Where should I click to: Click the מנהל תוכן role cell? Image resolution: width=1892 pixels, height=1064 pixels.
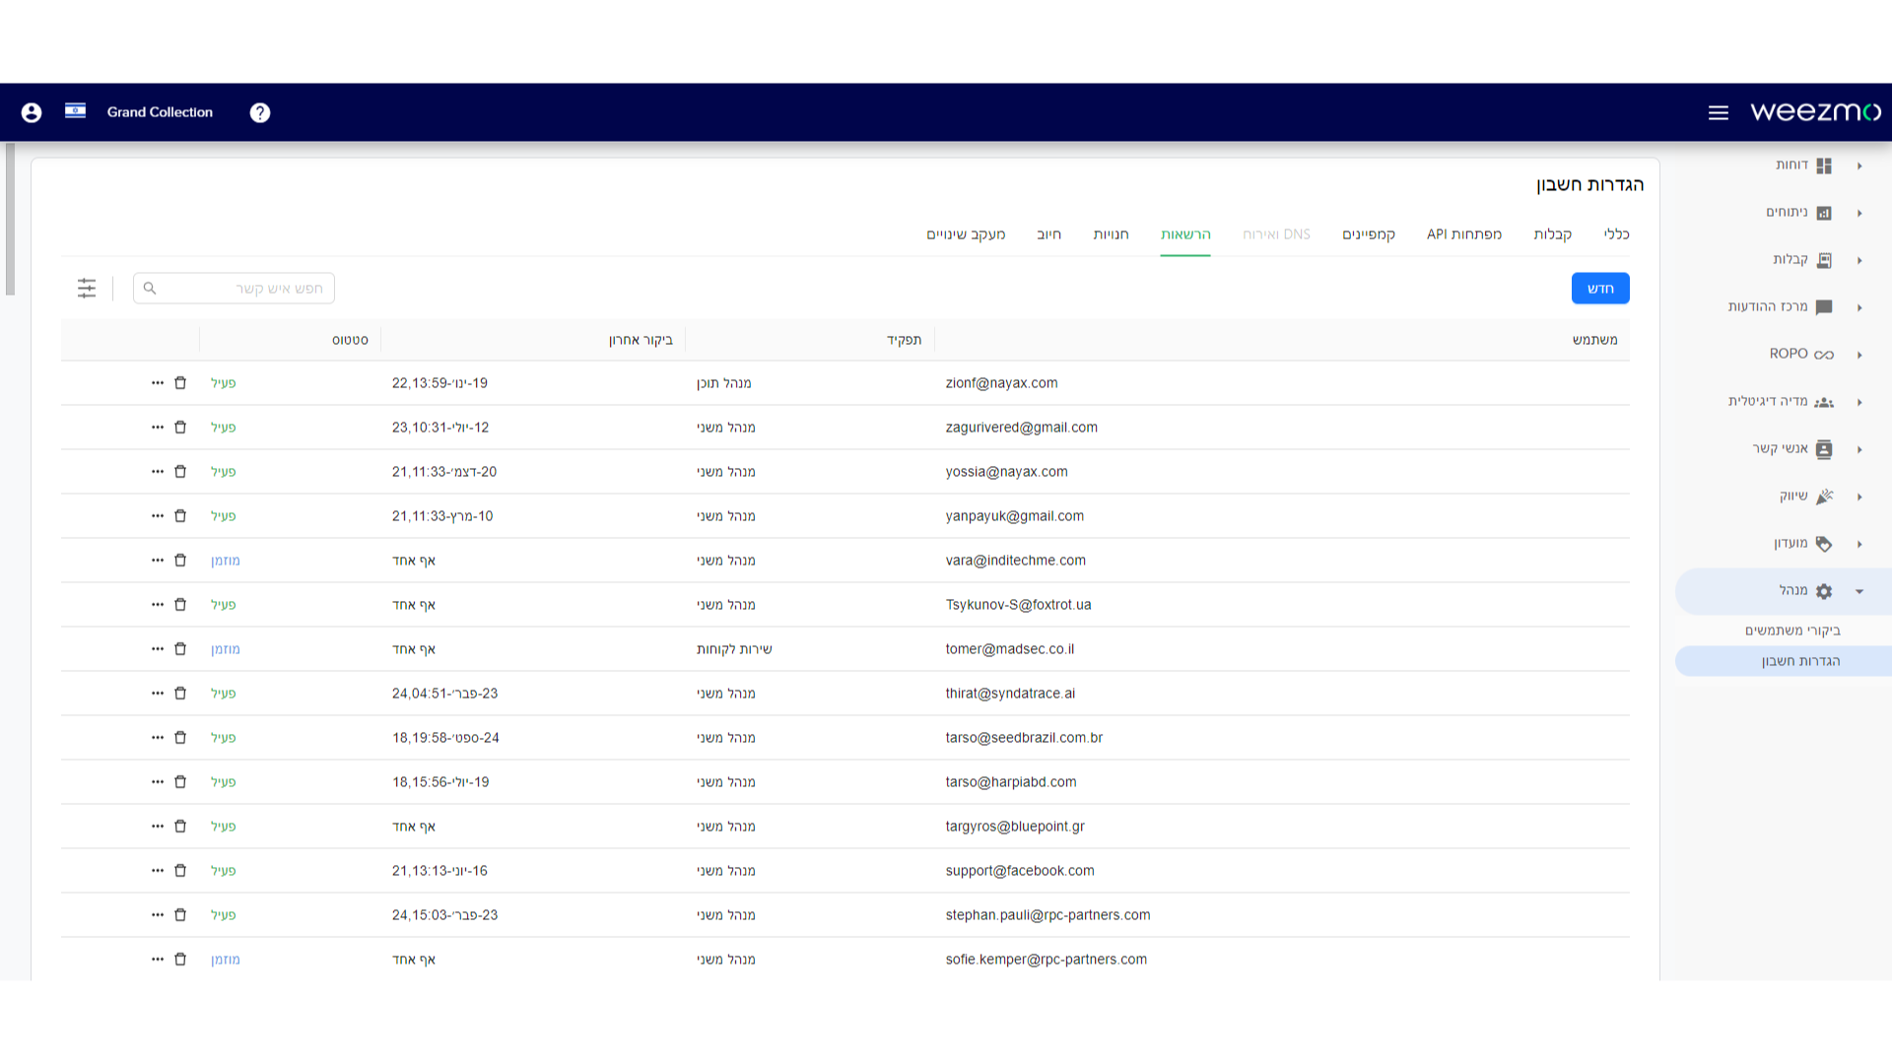724,382
